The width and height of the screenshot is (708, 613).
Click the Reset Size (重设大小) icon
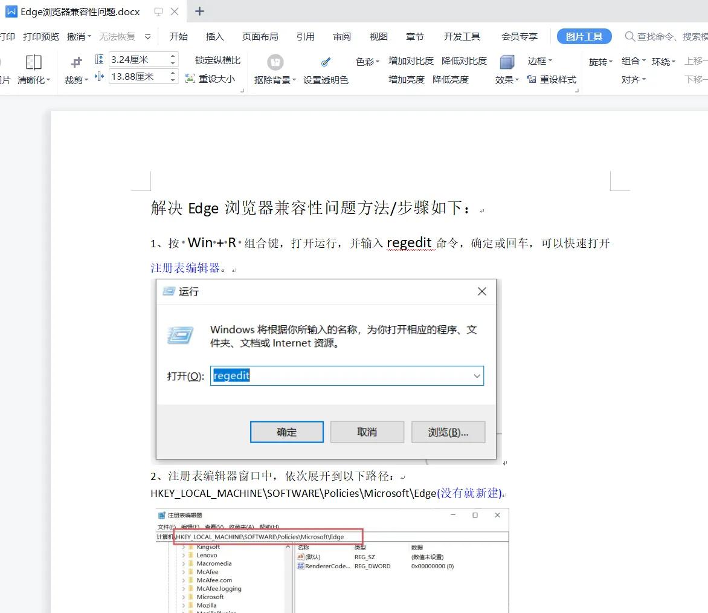pyautogui.click(x=190, y=79)
